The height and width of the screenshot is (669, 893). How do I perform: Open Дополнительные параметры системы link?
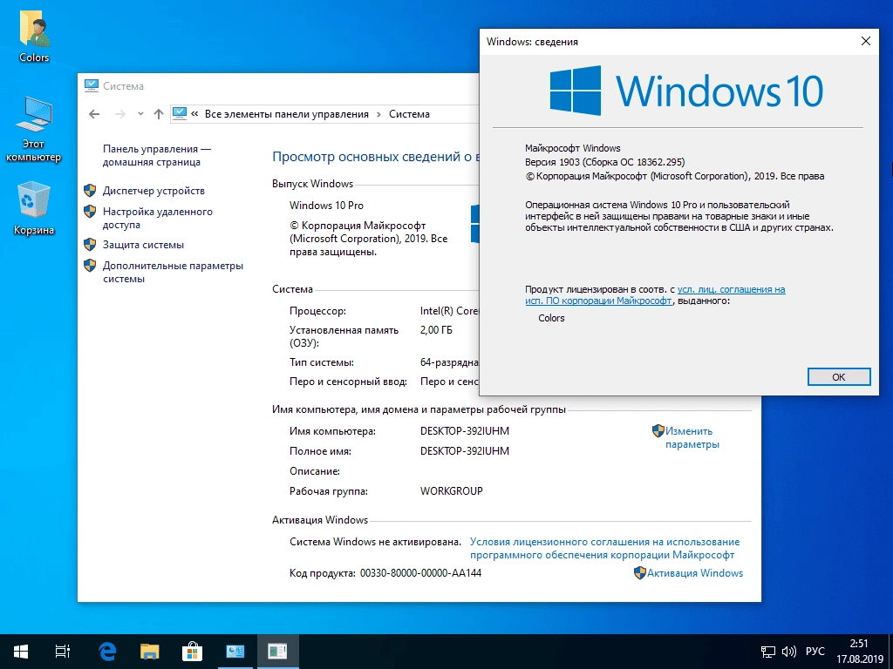pyautogui.click(x=173, y=272)
